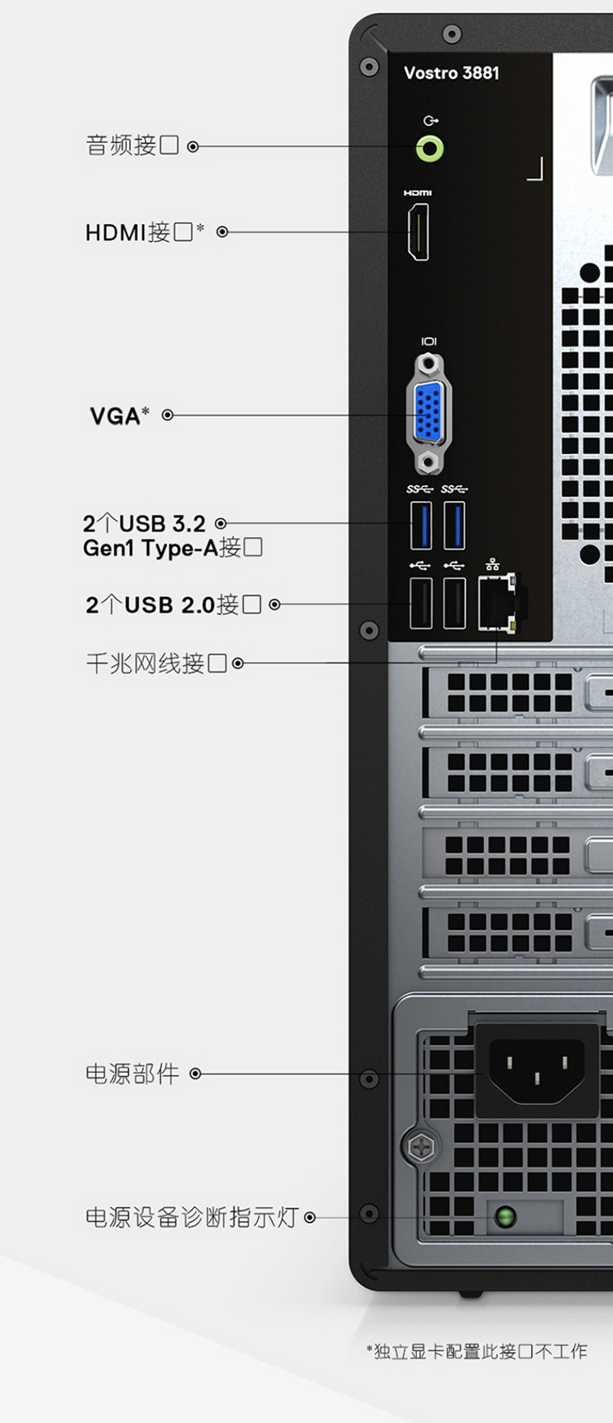Click the 音频接口 label text
The width and height of the screenshot is (613, 1423).
pos(132,146)
